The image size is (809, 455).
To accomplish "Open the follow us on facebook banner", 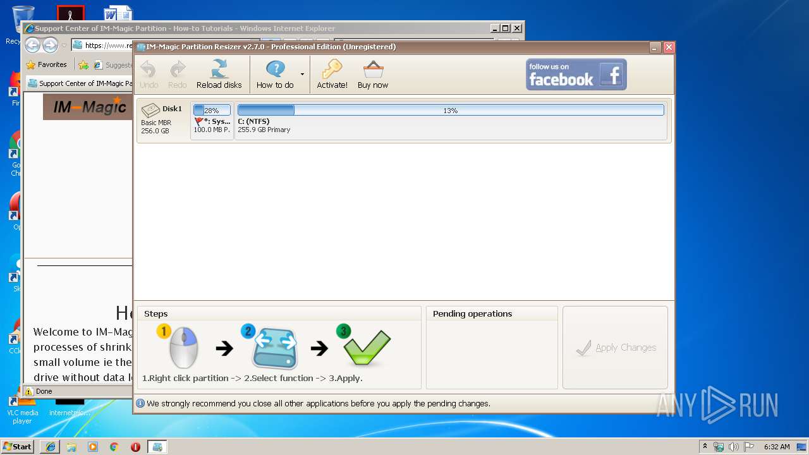I will tap(576, 75).
